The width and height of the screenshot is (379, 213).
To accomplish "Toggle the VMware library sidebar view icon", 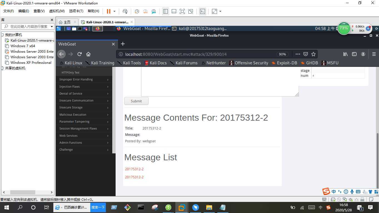I will click(x=166, y=11).
